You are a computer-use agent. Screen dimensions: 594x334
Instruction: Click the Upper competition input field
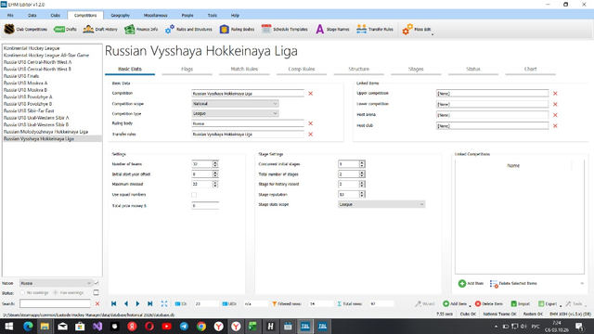click(492, 93)
